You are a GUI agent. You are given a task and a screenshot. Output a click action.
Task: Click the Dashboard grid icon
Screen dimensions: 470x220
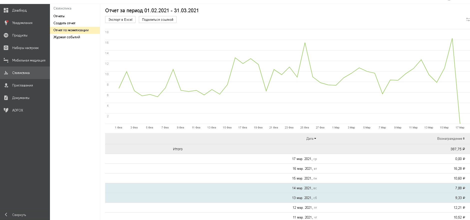coord(6,10)
